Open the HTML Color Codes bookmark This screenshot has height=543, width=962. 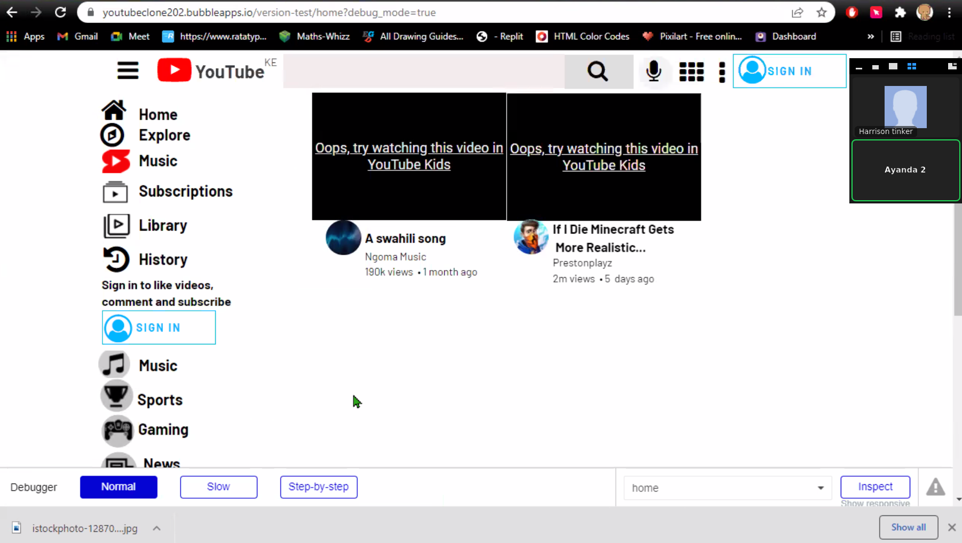coord(583,36)
